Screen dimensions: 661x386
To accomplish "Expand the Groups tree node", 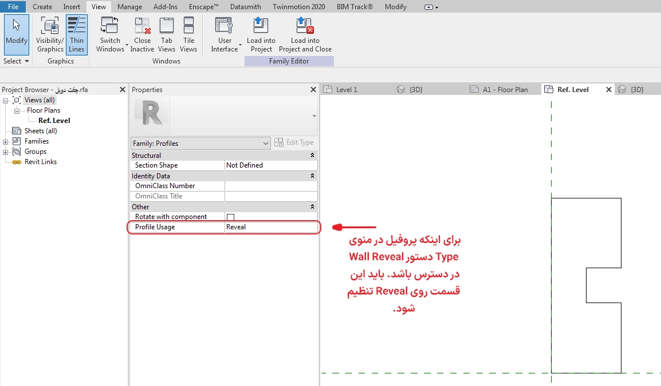I will pyautogui.click(x=6, y=152).
